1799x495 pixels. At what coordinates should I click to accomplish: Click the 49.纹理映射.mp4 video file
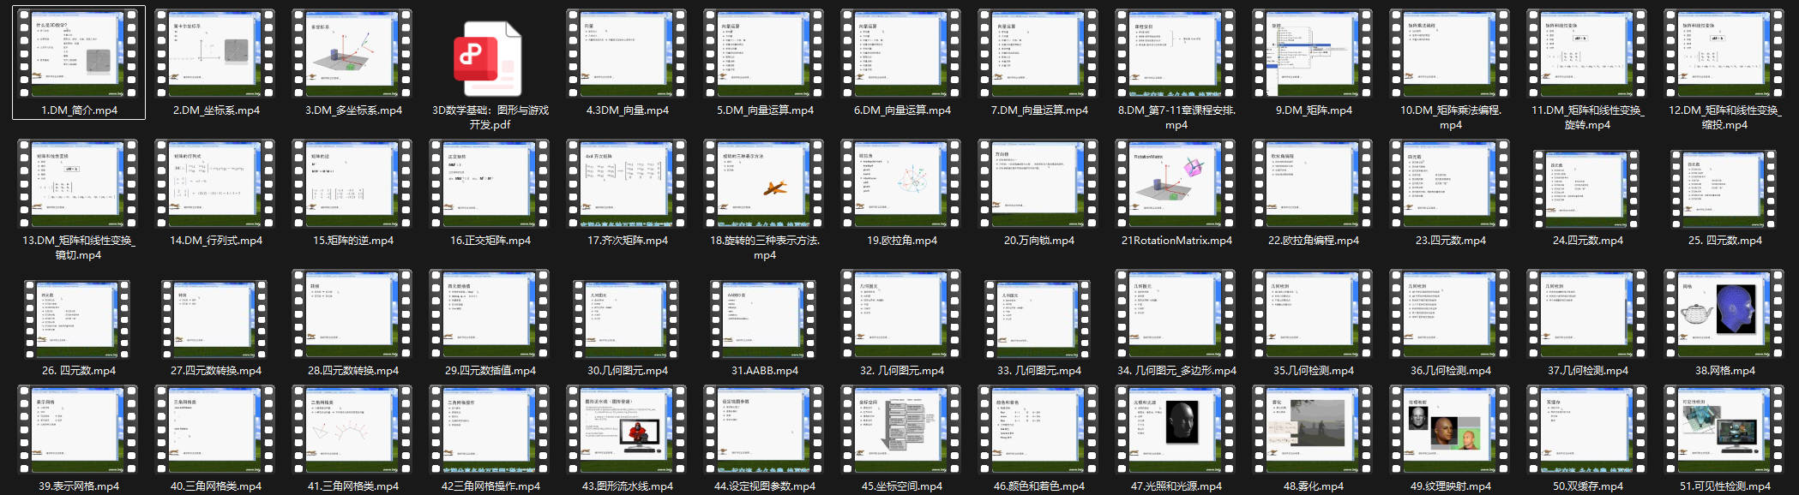click(1450, 430)
